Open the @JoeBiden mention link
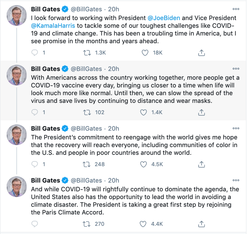Image resolution: width=247 pixels, height=234 pixels. tap(164, 18)
